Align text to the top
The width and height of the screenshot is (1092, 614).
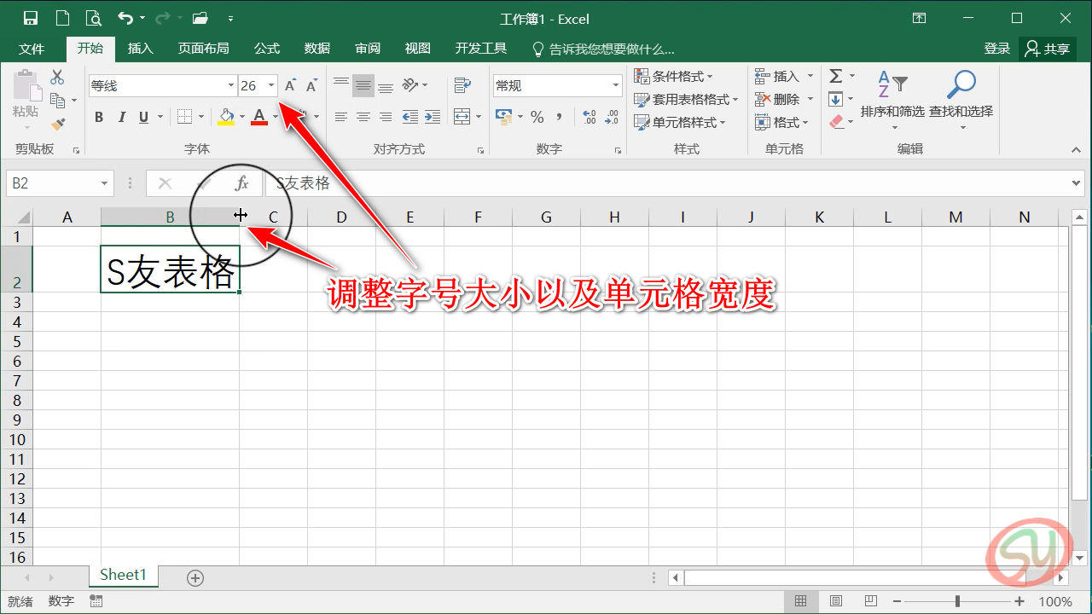coord(341,85)
